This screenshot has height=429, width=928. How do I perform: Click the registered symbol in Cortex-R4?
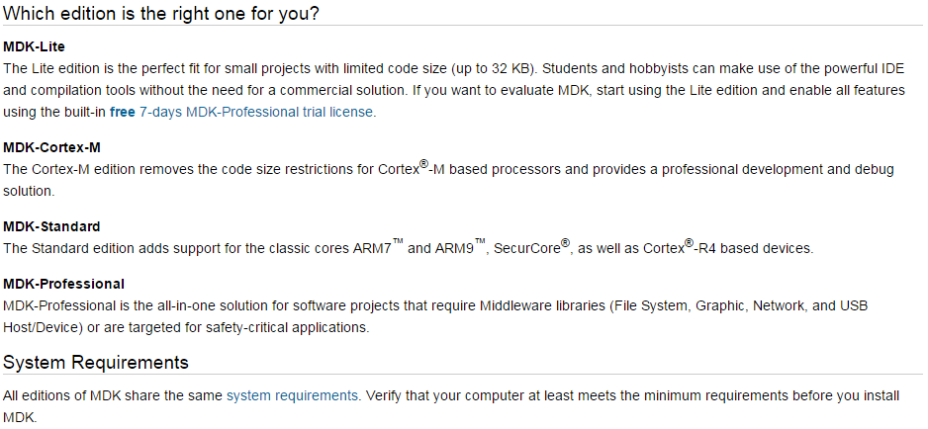[x=689, y=242]
